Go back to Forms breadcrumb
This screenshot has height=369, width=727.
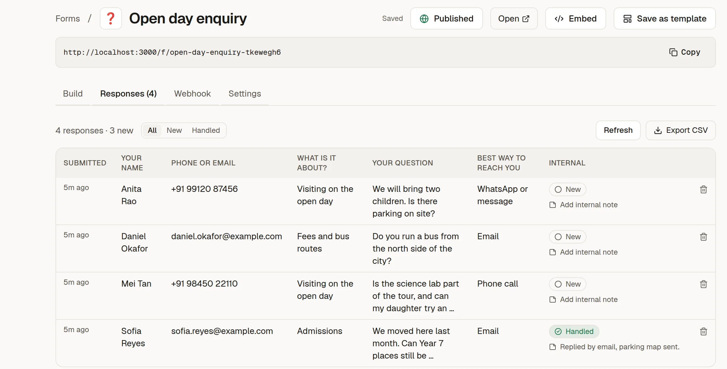tap(68, 18)
